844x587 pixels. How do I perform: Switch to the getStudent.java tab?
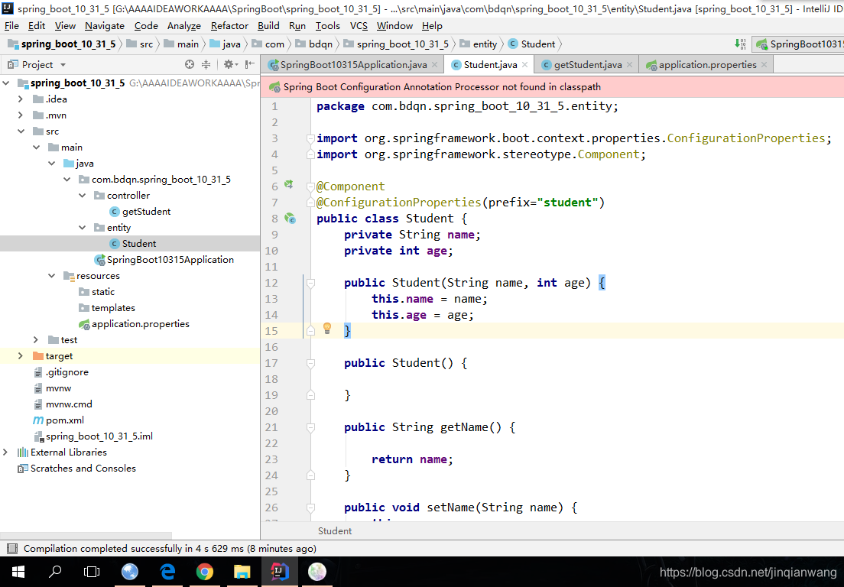(x=588, y=64)
